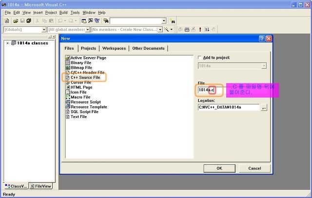
Task: Open the Window List icon
Action: pos(97,20)
